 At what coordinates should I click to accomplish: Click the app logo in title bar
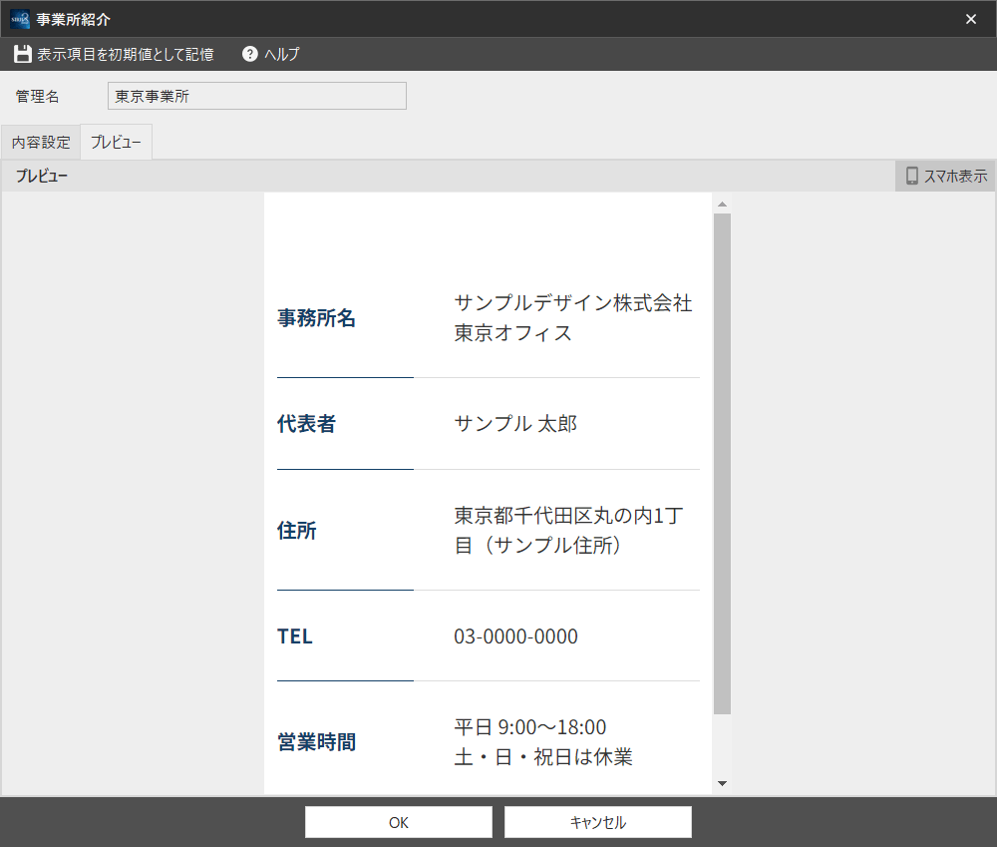coord(20,19)
